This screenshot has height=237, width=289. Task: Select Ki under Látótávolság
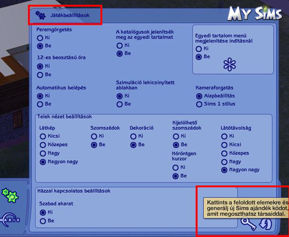click(224, 136)
